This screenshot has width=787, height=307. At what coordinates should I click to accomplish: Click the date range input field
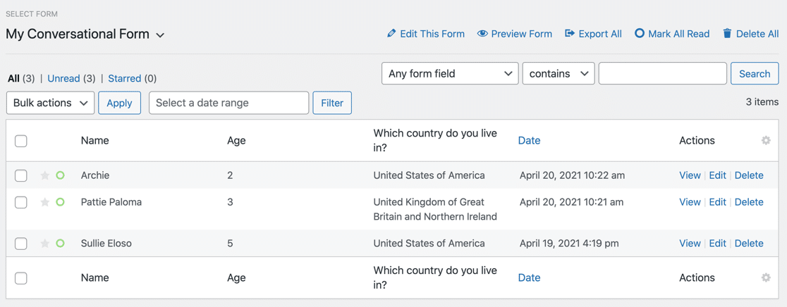228,103
